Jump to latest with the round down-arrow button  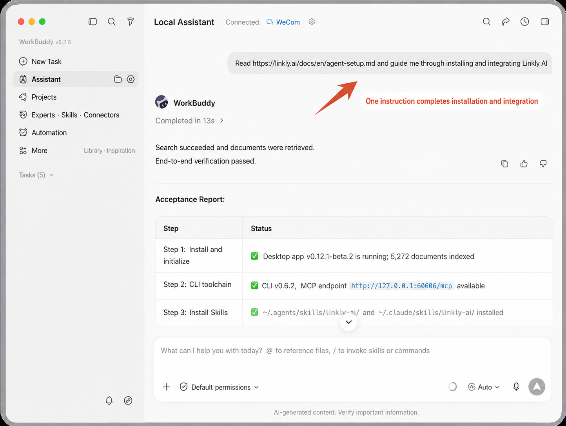[348, 322]
